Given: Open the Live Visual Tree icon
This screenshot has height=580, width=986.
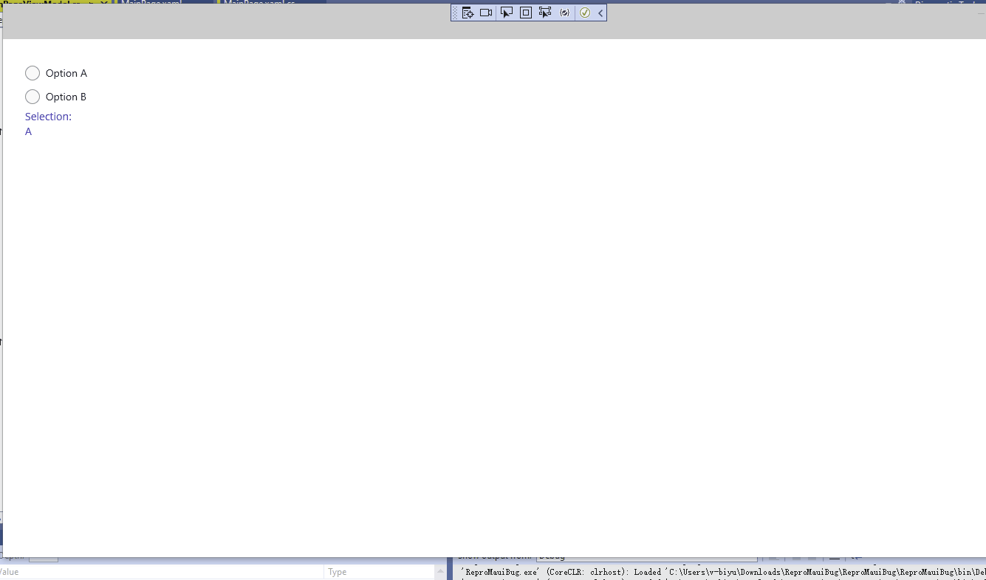Looking at the screenshot, I should [468, 13].
